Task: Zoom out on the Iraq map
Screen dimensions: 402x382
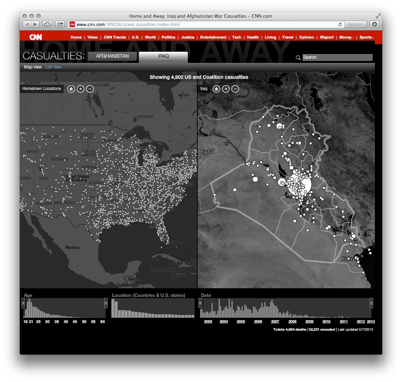Action: (x=235, y=89)
